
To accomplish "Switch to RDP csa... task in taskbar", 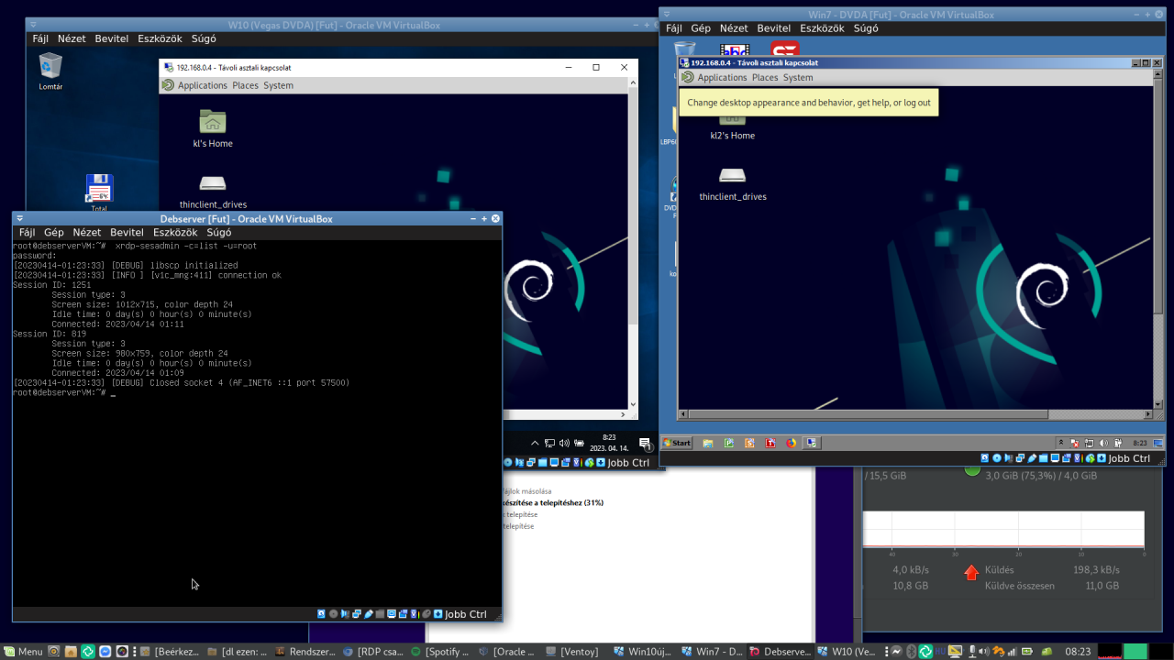I will coord(373,652).
